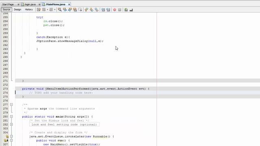The image size is (260, 146).
Task: Go to the previous bookmark
Action: coord(86,10)
